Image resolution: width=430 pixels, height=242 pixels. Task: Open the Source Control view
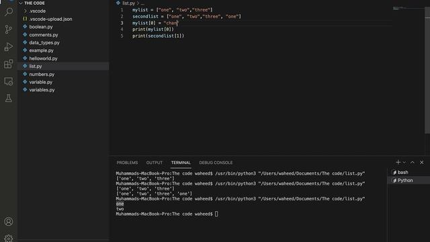tap(9, 29)
